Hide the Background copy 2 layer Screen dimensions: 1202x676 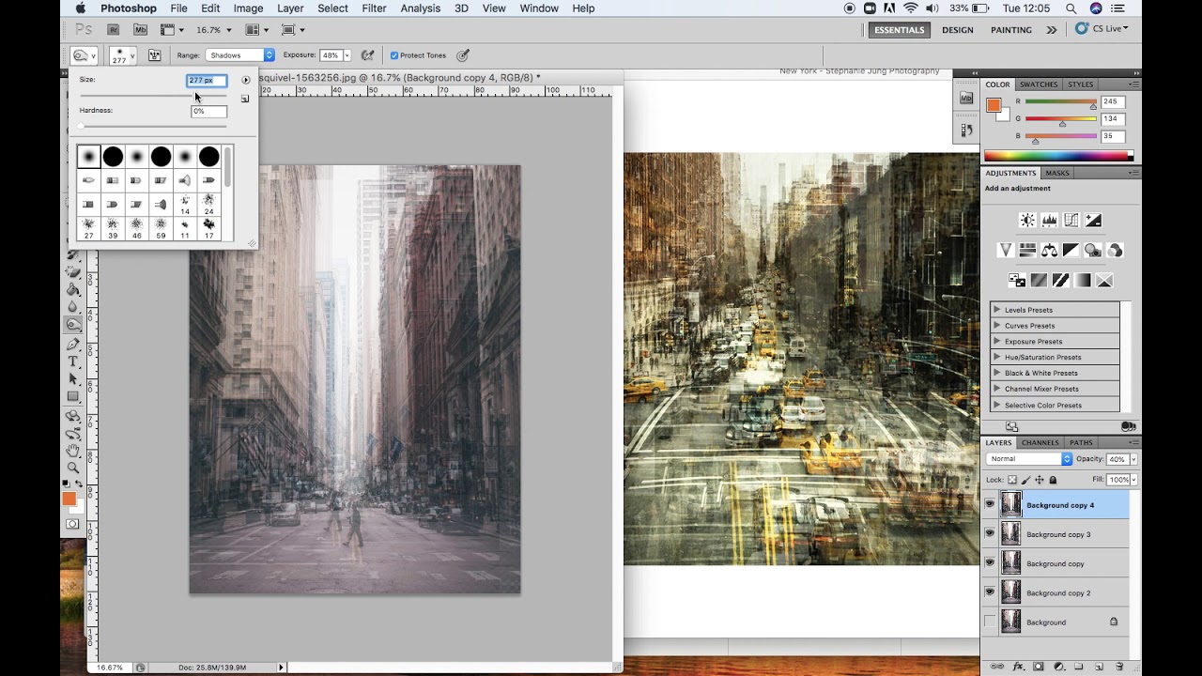[989, 592]
